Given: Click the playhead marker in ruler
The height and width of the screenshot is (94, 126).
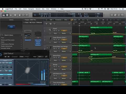Looking at the screenshot, I should coord(79,26).
